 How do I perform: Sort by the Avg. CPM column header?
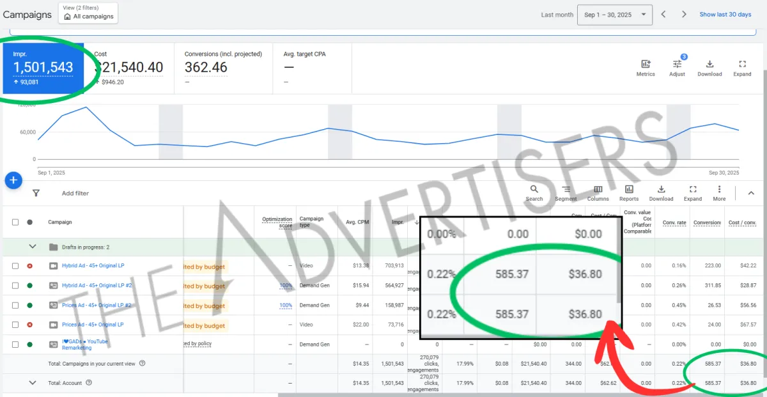click(357, 222)
